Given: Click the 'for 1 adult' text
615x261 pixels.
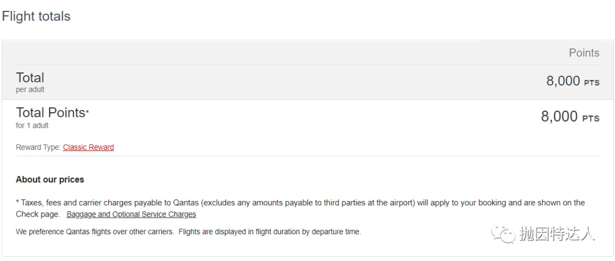Looking at the screenshot, I should [x=32, y=126].
